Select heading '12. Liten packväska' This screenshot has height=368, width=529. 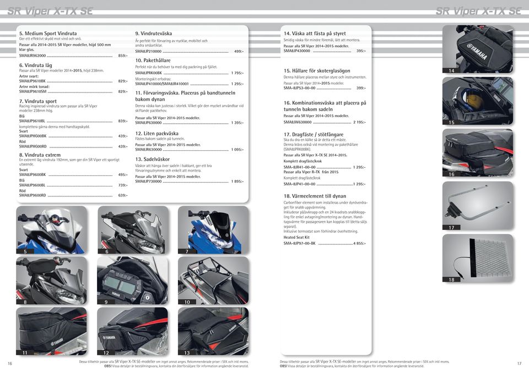click(x=157, y=133)
